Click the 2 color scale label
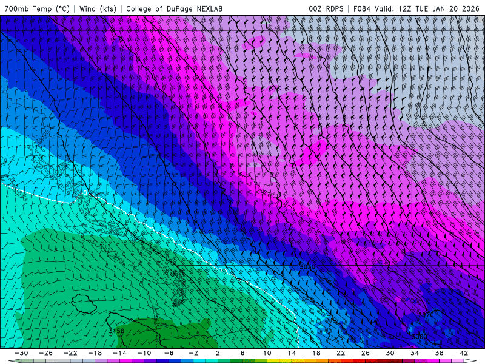The image size is (485, 364). coord(218,353)
